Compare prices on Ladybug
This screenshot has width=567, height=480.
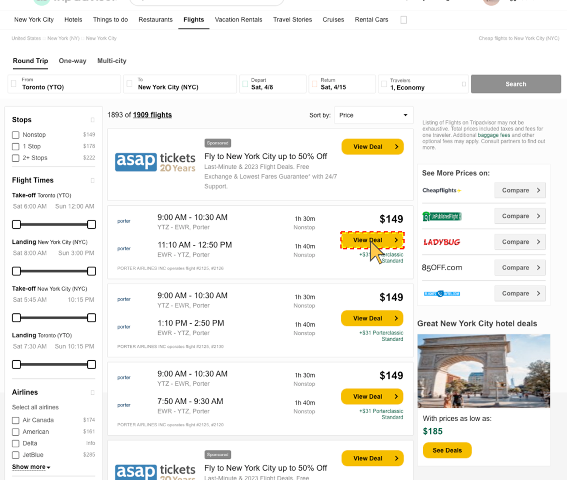click(520, 242)
